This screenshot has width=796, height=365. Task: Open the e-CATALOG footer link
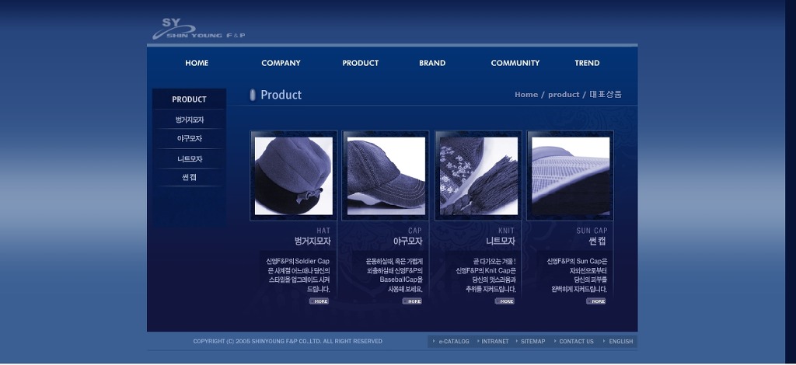[x=454, y=341]
